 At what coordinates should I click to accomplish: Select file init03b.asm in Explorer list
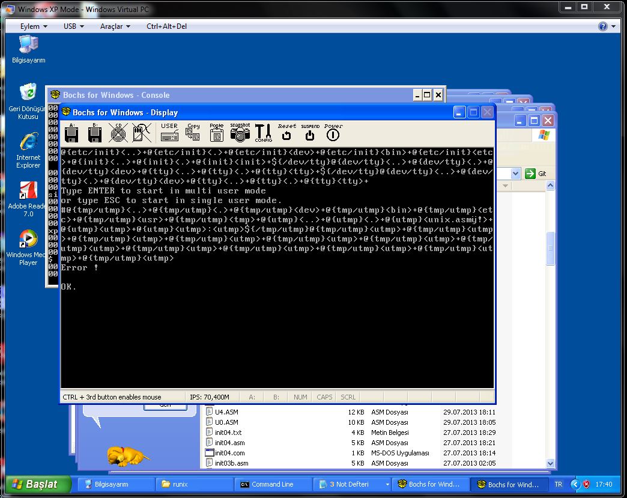[231, 463]
